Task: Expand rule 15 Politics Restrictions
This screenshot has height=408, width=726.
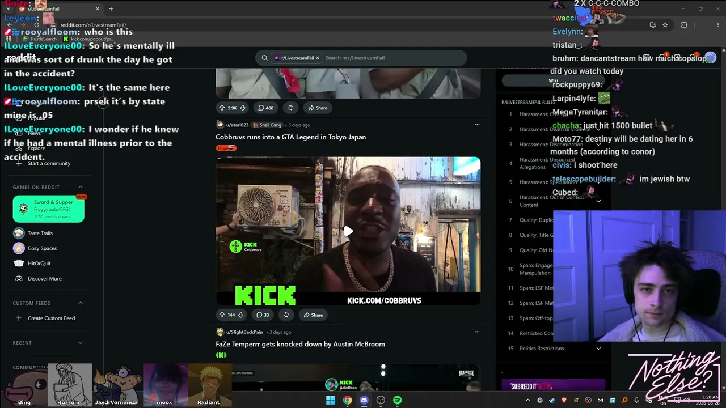Action: [598, 348]
